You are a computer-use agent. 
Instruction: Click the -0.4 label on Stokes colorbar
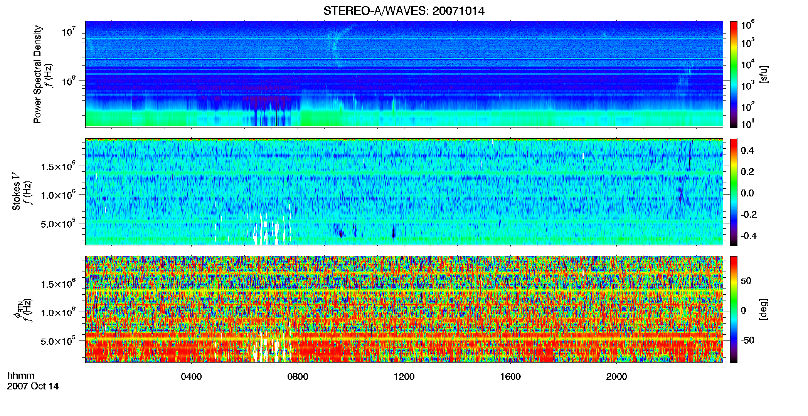[x=749, y=236]
